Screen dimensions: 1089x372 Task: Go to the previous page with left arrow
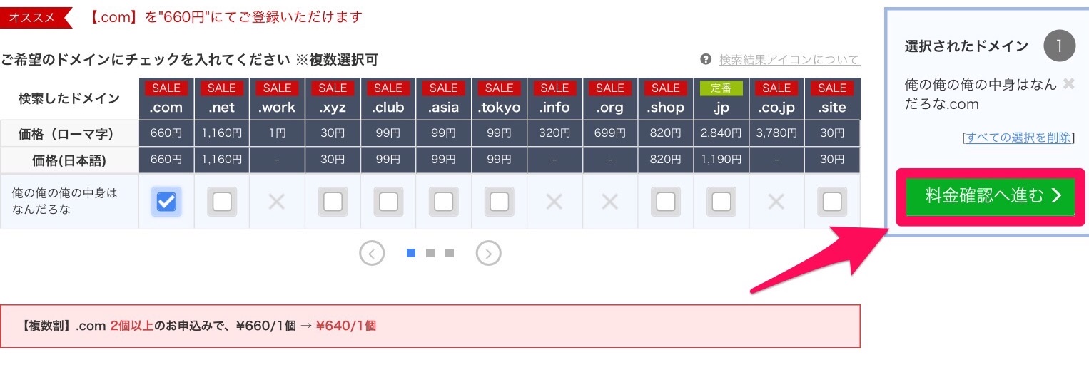[372, 253]
